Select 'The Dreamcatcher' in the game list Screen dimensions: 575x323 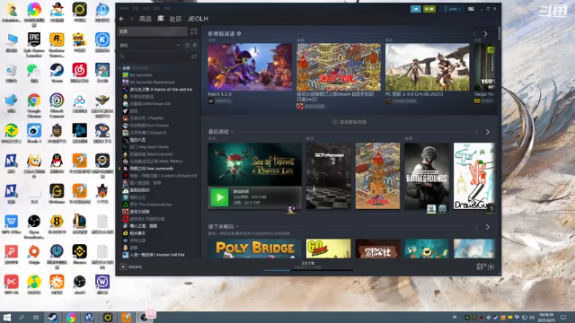[150, 205]
